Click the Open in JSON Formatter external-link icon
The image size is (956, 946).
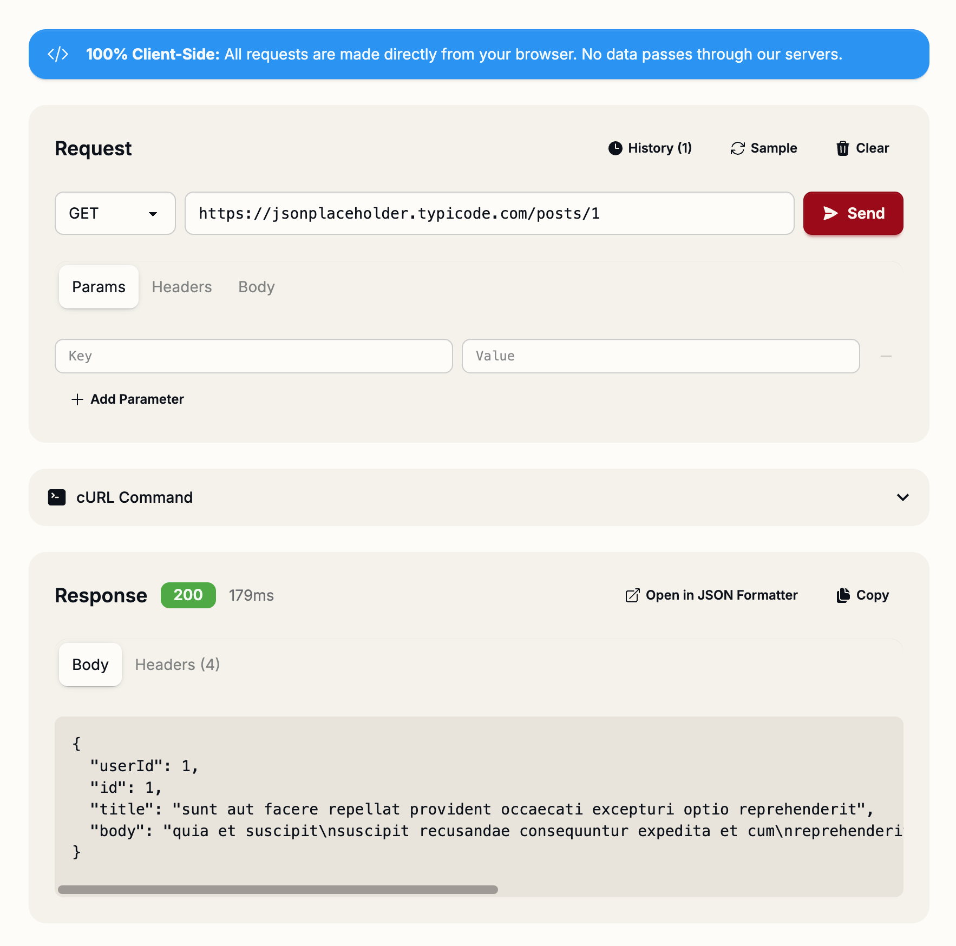[632, 595]
